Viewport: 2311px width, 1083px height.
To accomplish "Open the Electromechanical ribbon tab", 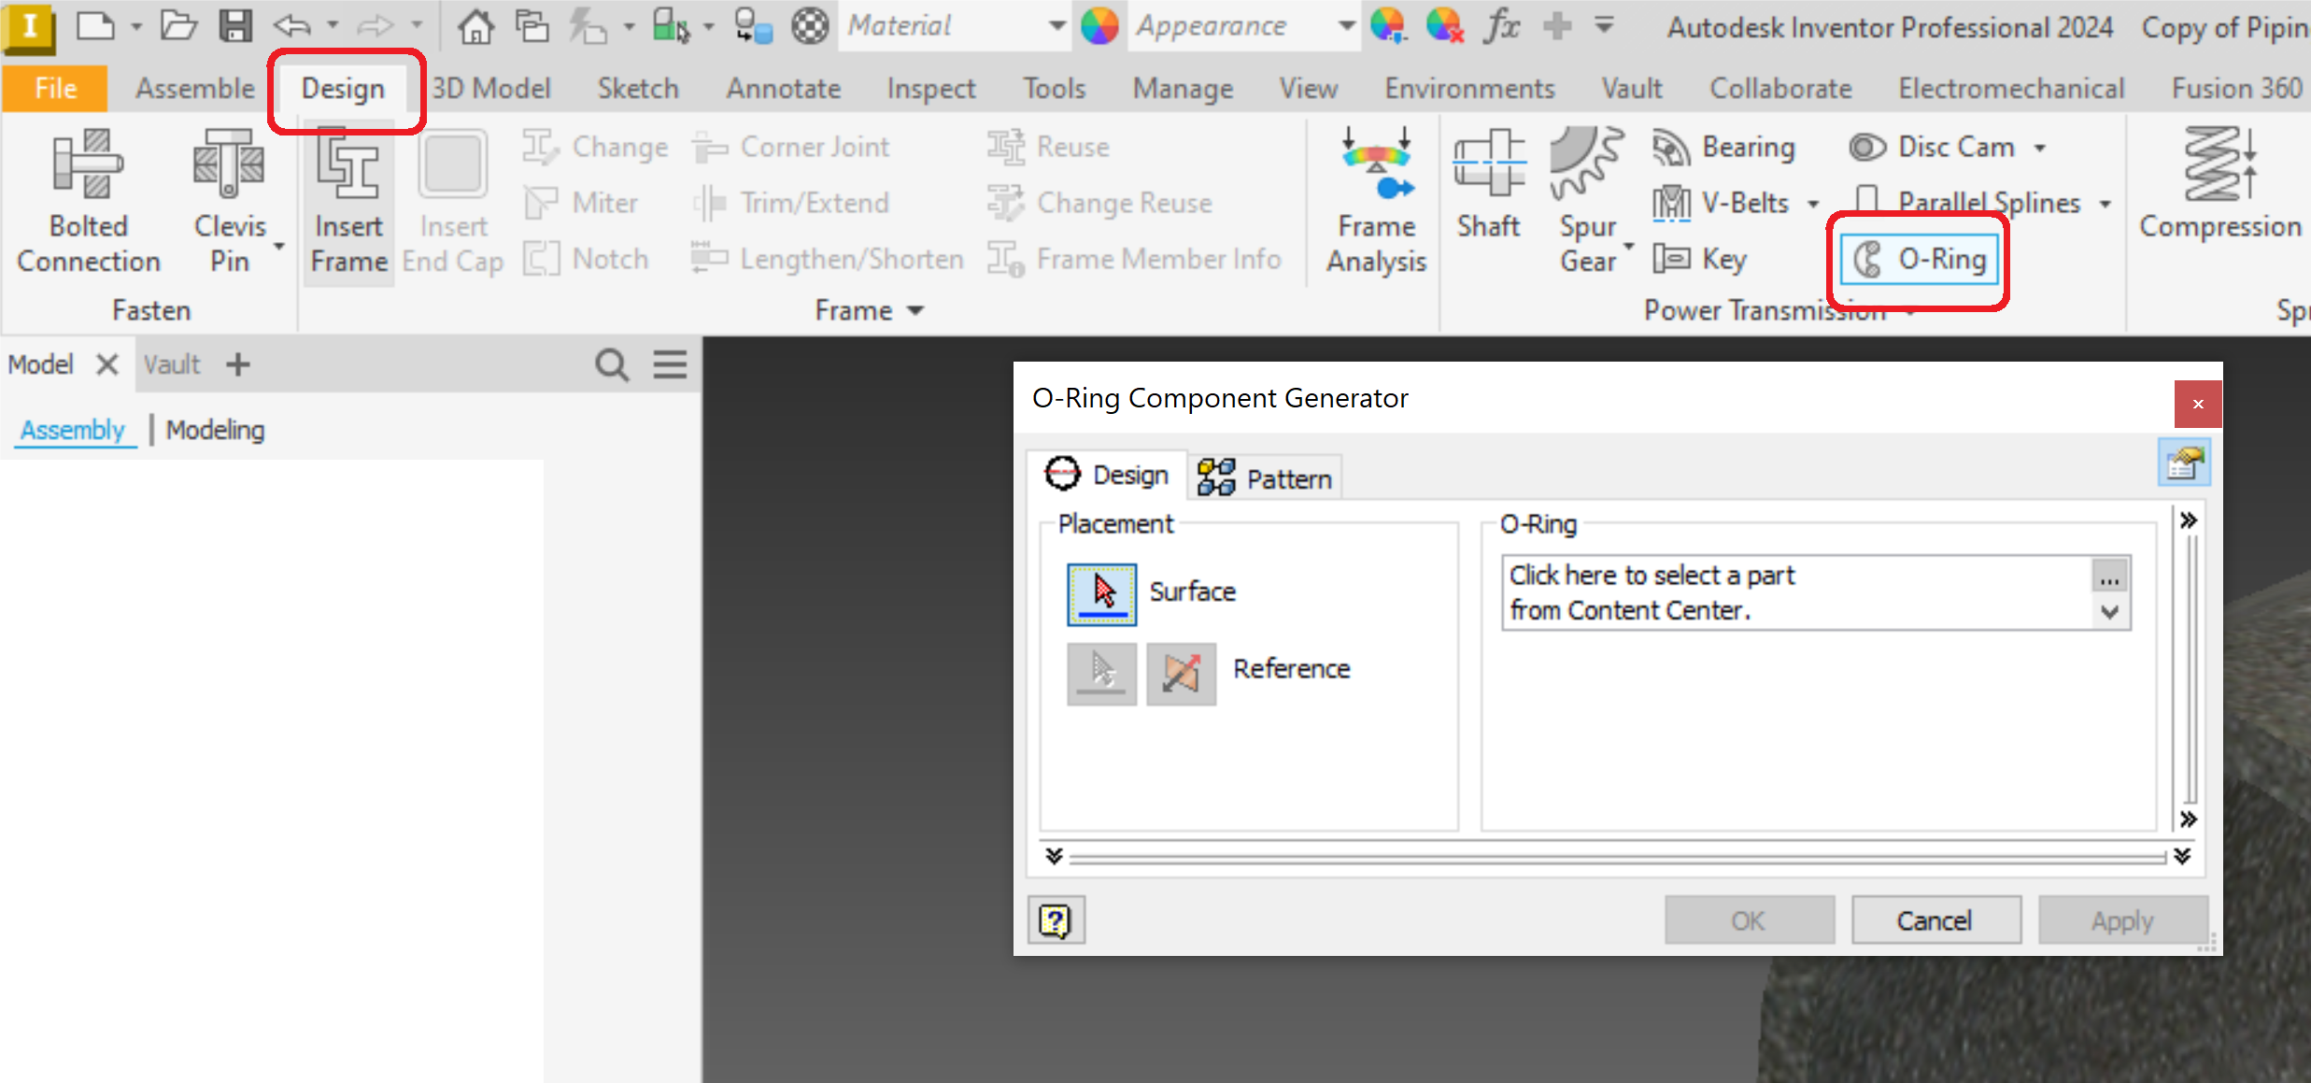I will click(2010, 87).
